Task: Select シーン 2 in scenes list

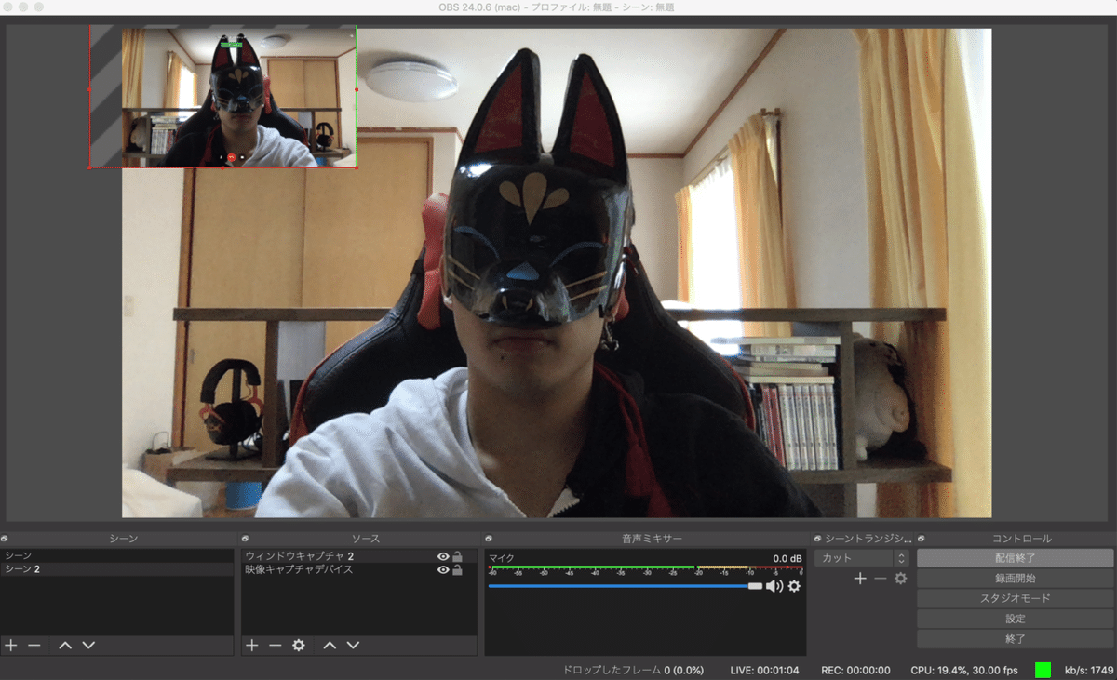Action: pyautogui.click(x=116, y=568)
